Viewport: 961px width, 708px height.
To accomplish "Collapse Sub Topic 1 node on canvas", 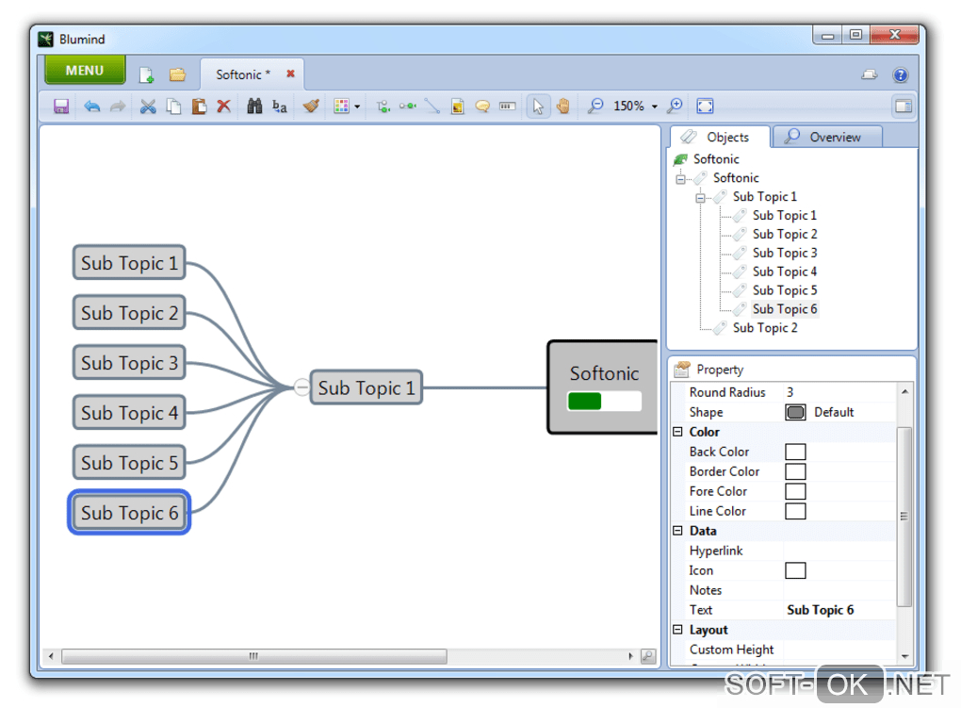I will pyautogui.click(x=301, y=387).
